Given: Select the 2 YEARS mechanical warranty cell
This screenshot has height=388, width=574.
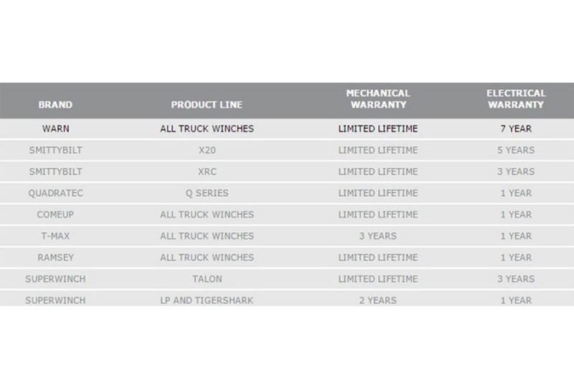Looking at the screenshot, I should click(x=377, y=300).
